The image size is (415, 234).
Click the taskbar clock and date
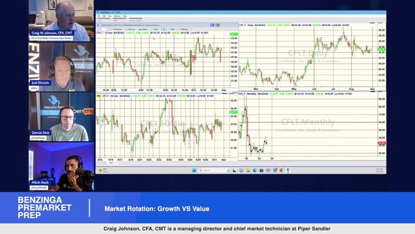point(379,170)
